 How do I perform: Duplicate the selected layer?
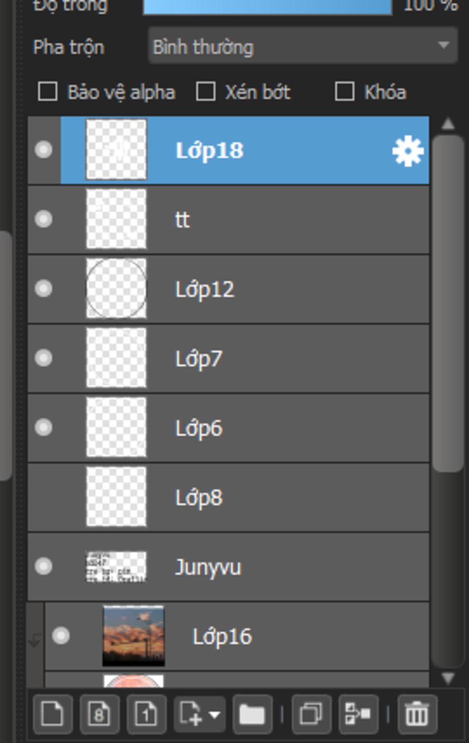click(311, 714)
